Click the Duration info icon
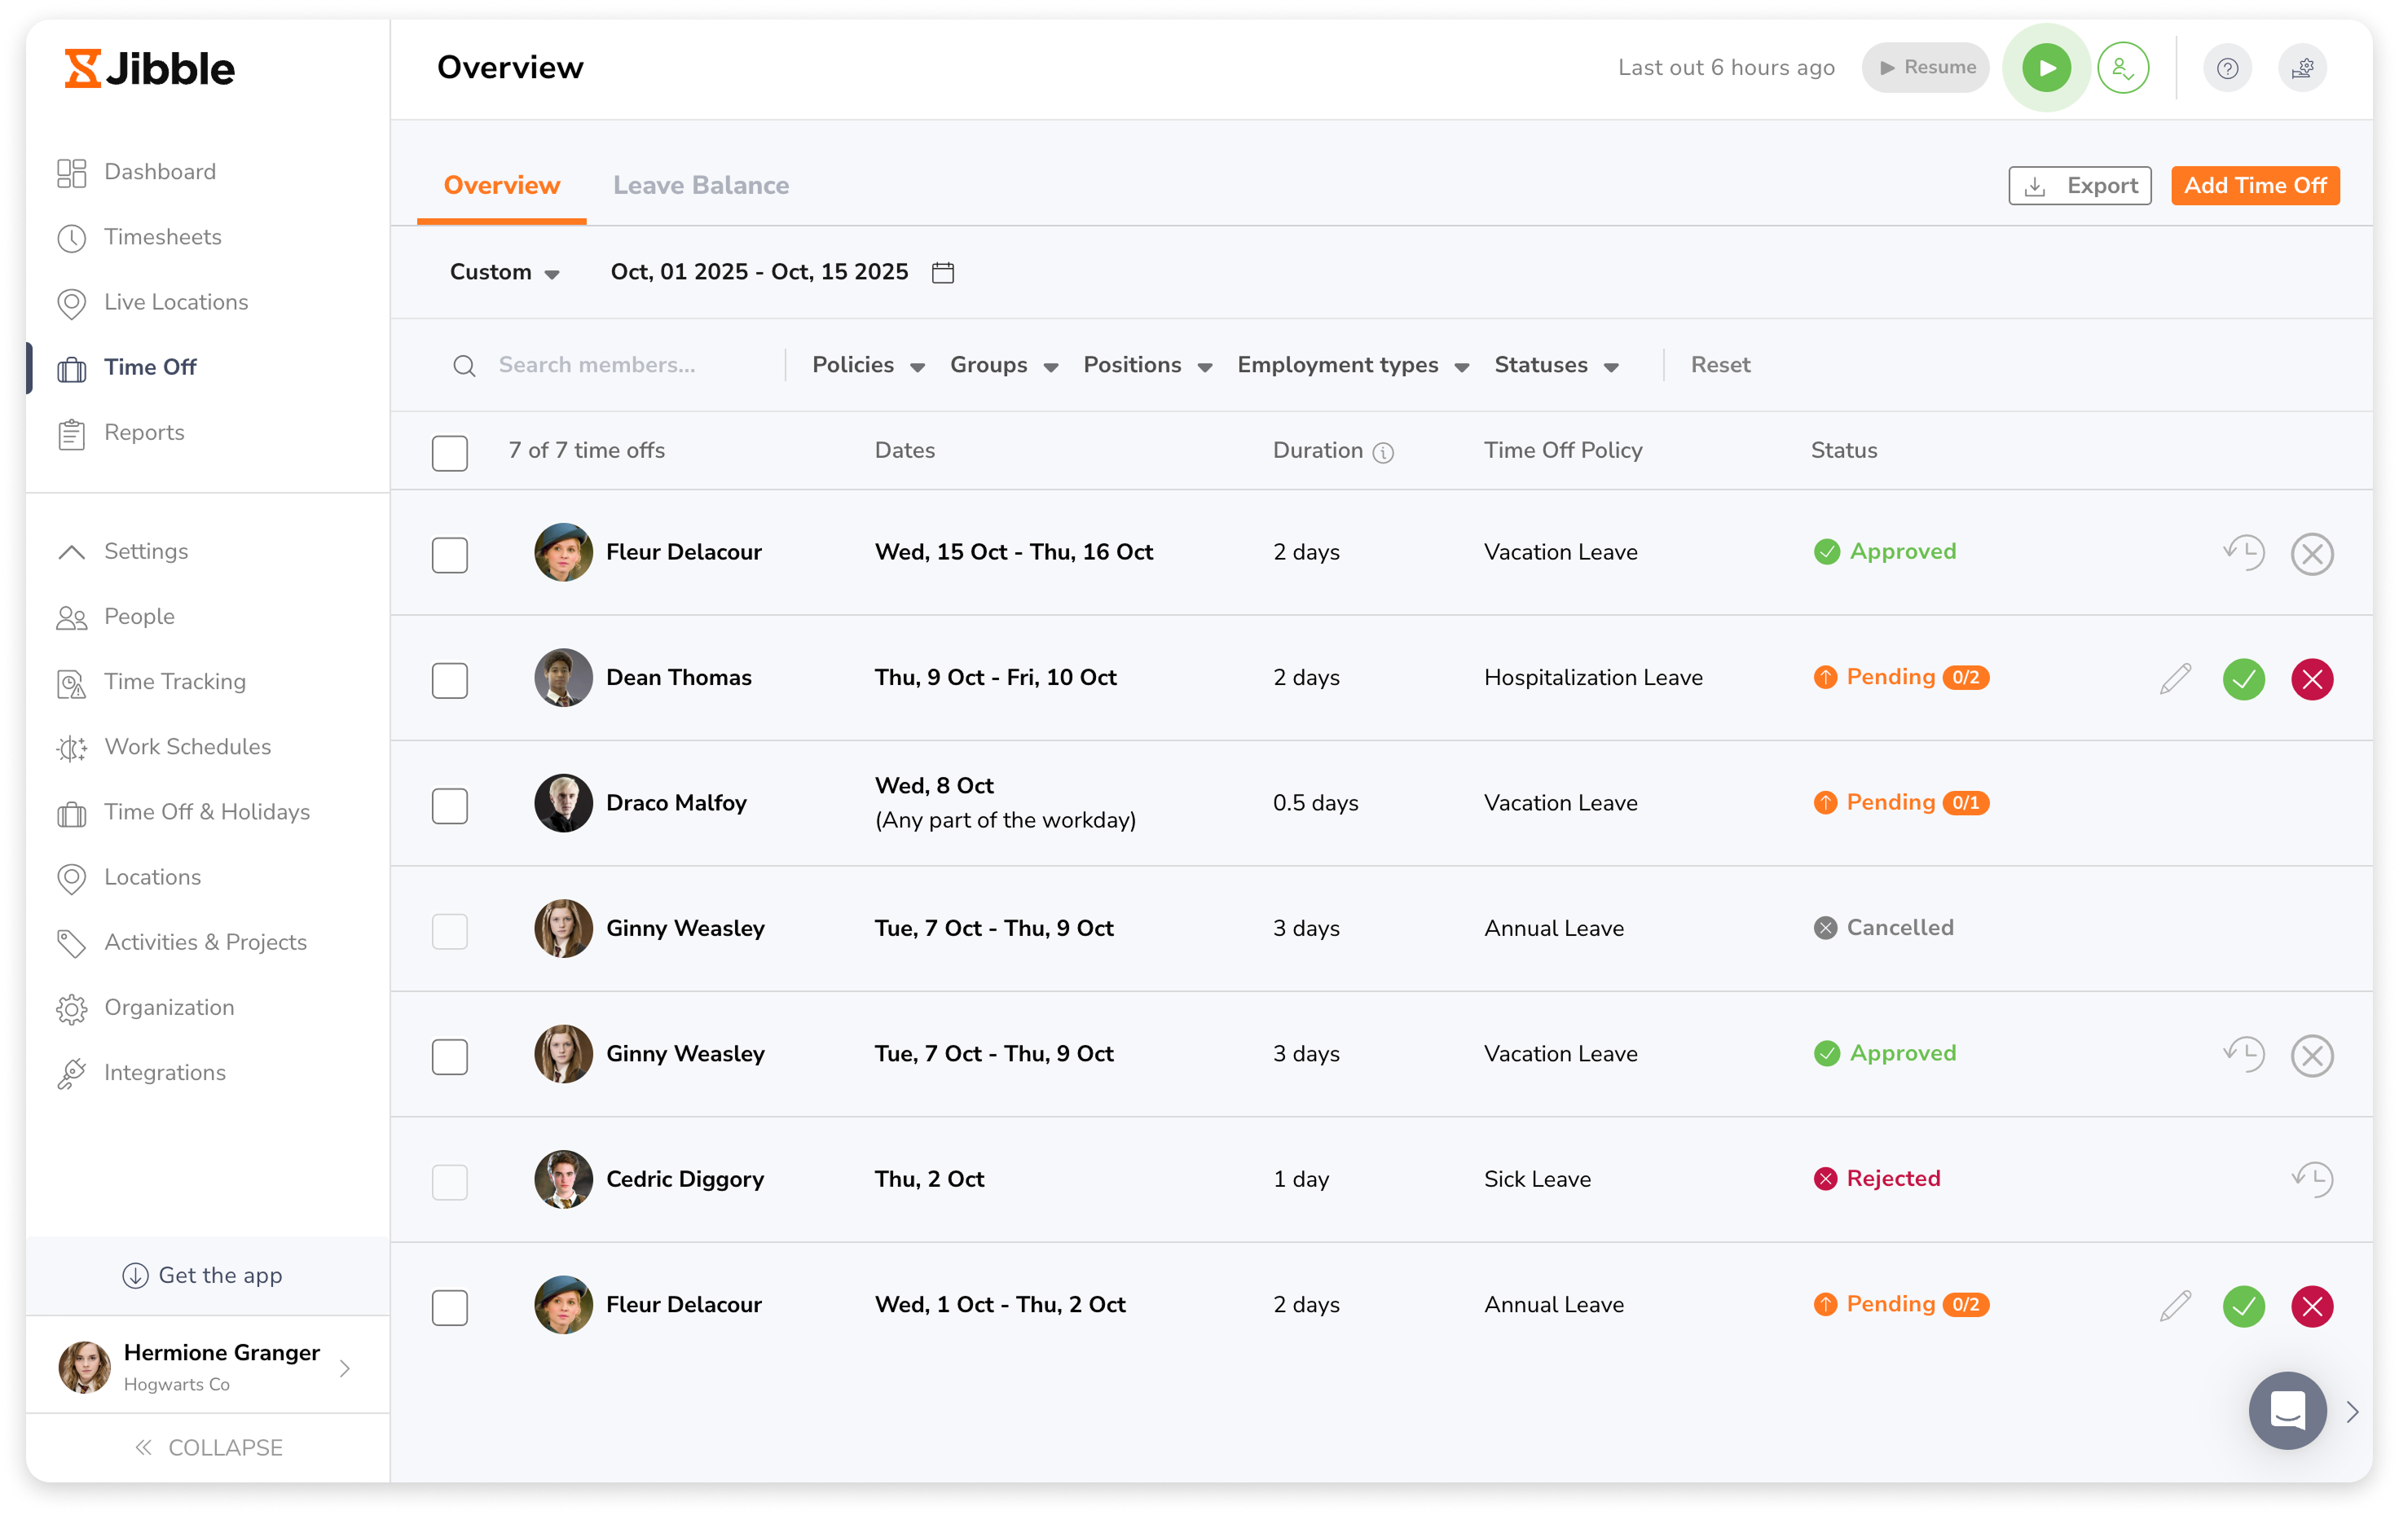This screenshot has height=1515, width=2399. pyautogui.click(x=1383, y=452)
